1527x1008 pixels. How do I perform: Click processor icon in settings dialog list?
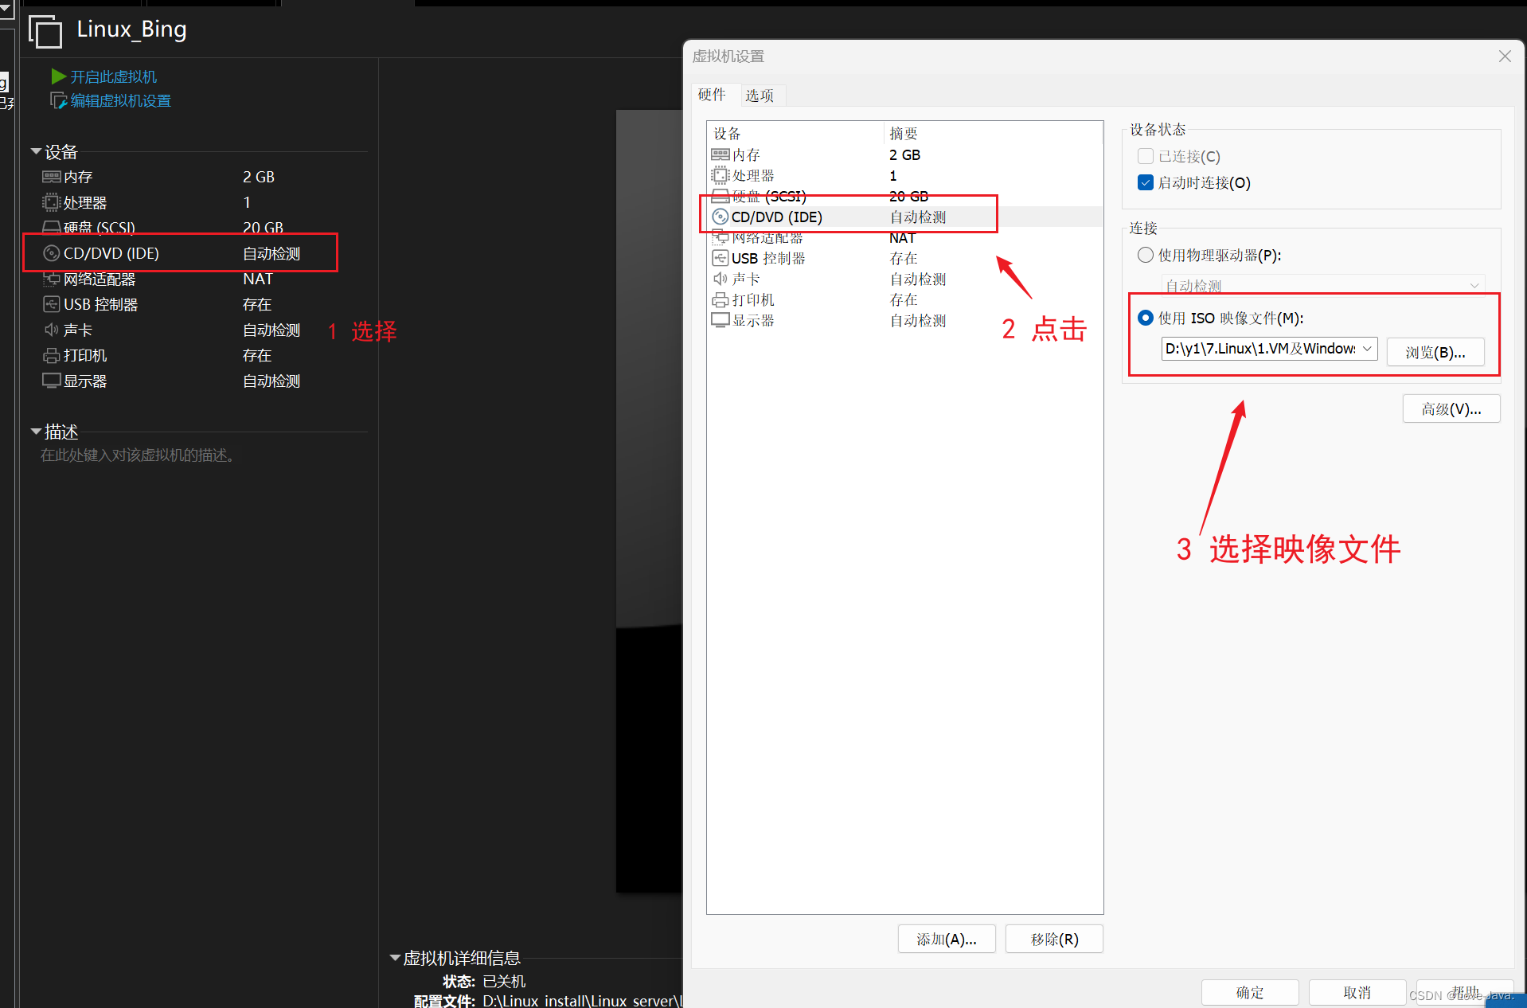[721, 175]
